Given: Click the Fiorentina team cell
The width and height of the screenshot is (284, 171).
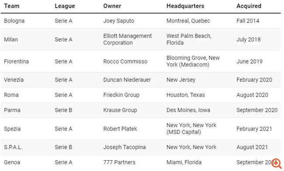Looking at the screenshot, I should [x=16, y=61].
